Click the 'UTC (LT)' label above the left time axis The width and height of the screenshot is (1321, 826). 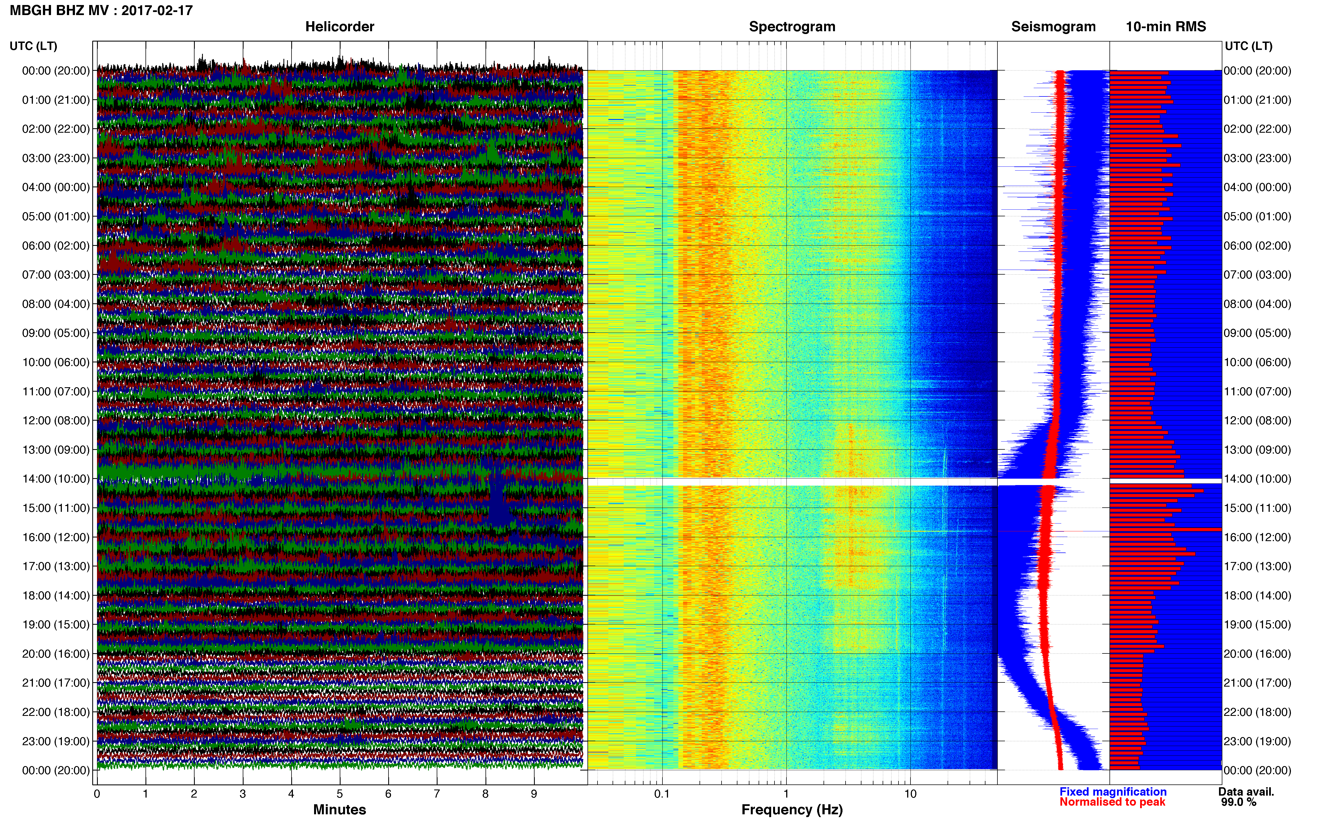pyautogui.click(x=33, y=46)
